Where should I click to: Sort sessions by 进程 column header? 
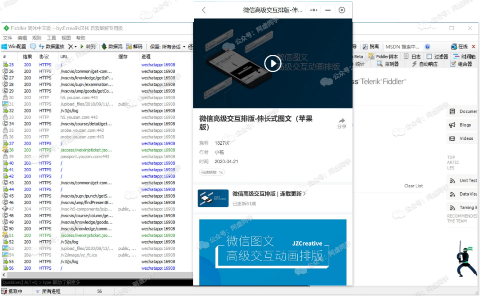coord(146,57)
